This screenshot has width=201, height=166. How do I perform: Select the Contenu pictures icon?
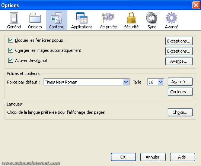[57, 18]
